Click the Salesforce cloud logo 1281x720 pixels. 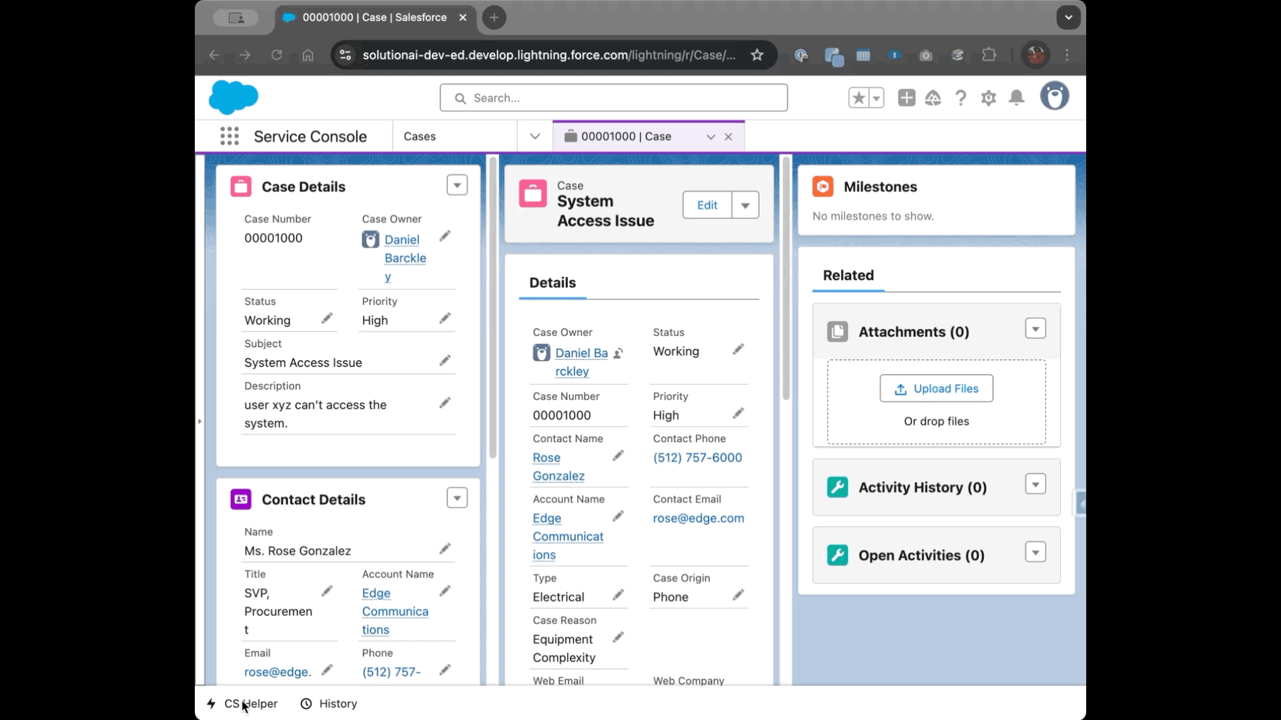tap(234, 97)
